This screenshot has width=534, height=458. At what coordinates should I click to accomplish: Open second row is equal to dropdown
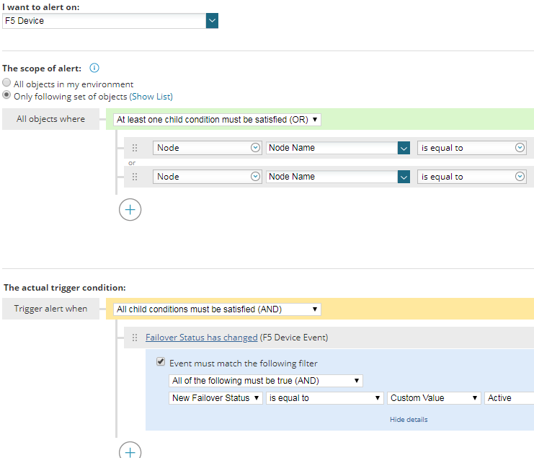pyautogui.click(x=472, y=177)
